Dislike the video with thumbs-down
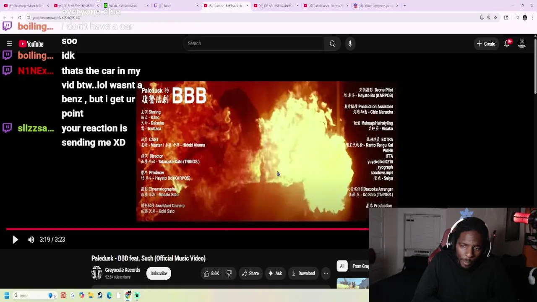 [229, 273]
